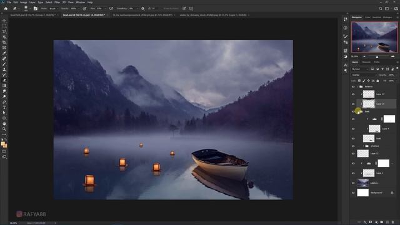Image resolution: width=400 pixels, height=225 pixels.
Task: Hide the Background layer
Action: pyautogui.click(x=353, y=193)
